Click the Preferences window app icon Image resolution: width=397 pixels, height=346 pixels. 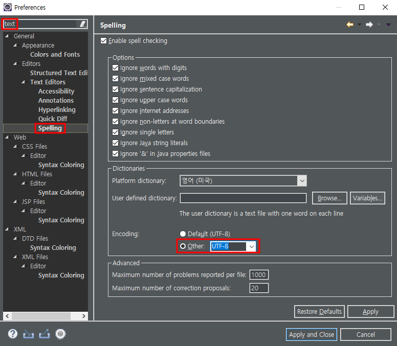pos(7,7)
